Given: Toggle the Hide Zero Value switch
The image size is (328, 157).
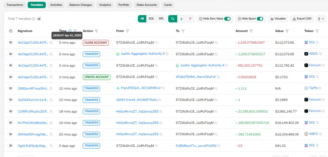Looking at the screenshot, I should click(227, 19).
